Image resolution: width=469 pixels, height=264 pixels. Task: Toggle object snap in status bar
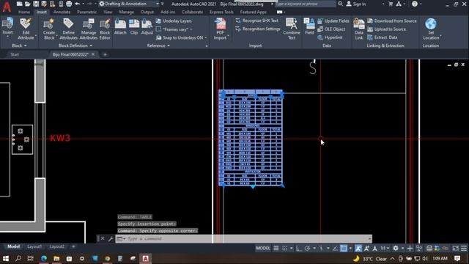click(344, 248)
